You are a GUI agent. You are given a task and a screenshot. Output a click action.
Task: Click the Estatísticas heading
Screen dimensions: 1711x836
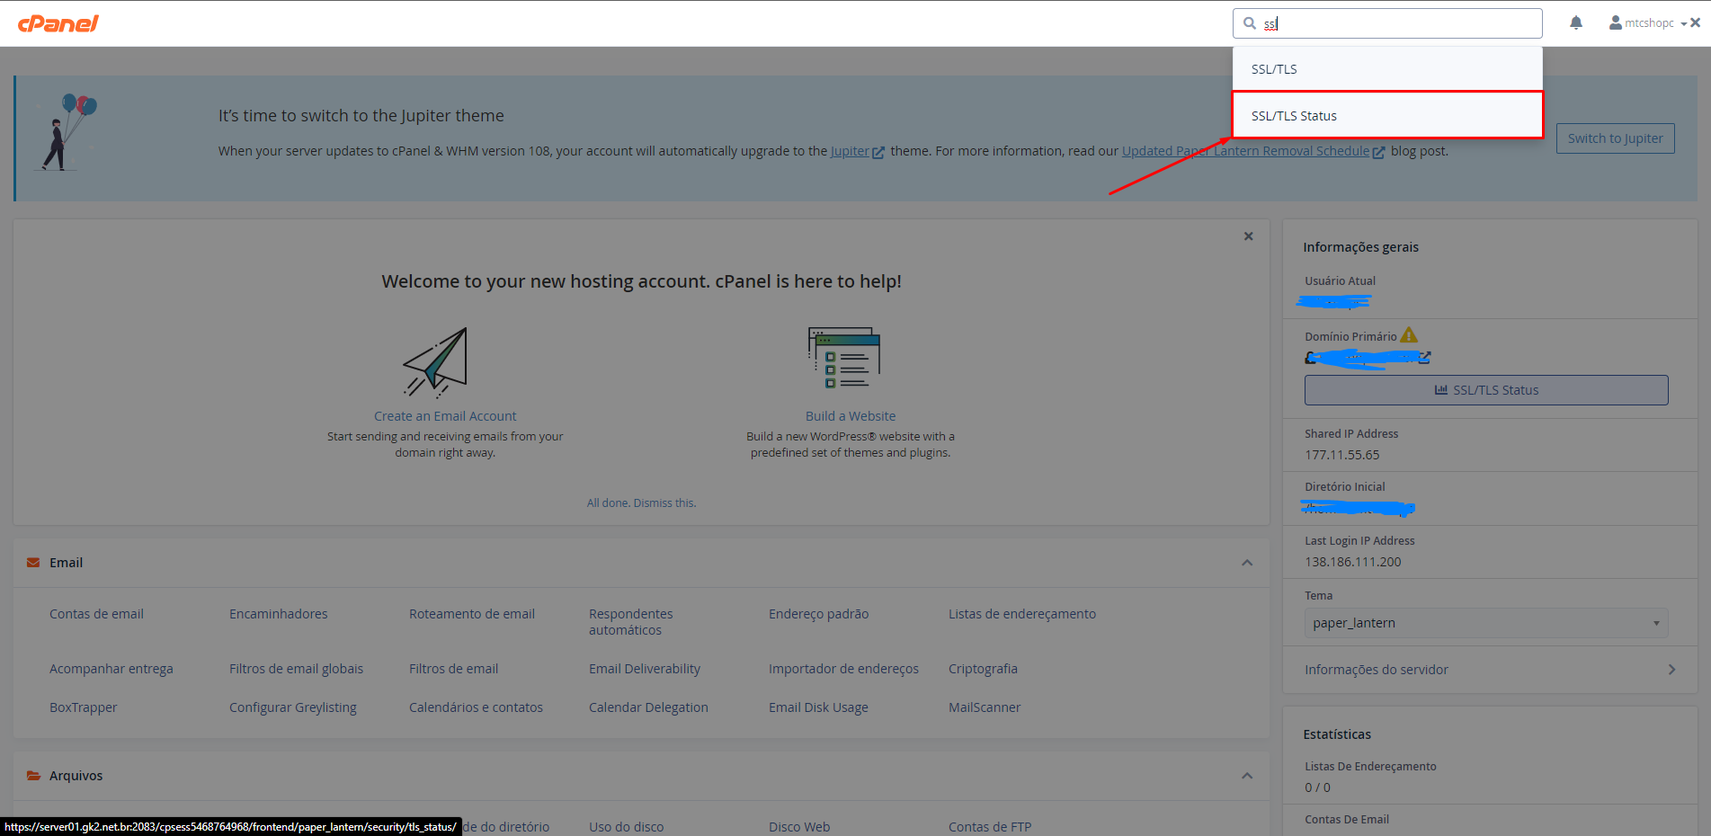(x=1337, y=734)
